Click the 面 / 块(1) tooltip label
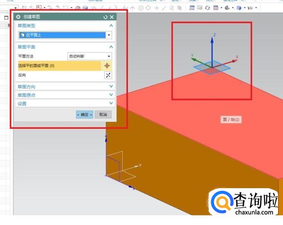The height and width of the screenshot is (225, 283). click(x=231, y=120)
